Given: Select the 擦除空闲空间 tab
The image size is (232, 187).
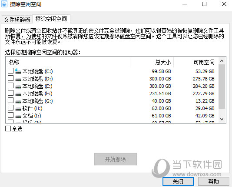Looking at the screenshot, I should (x=51, y=19).
